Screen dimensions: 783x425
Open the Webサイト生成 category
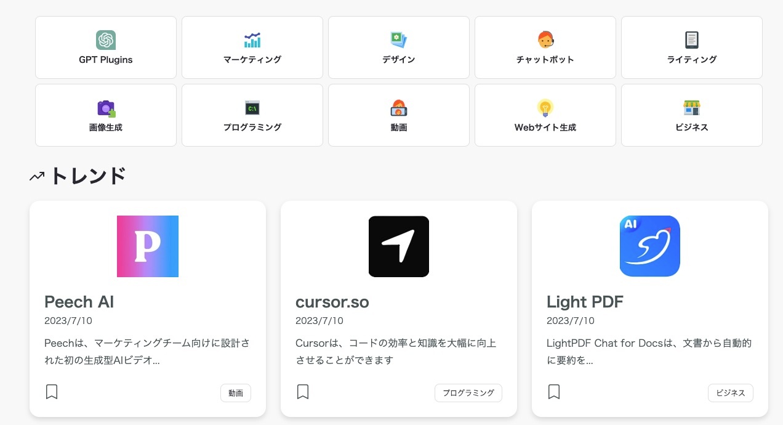545,115
